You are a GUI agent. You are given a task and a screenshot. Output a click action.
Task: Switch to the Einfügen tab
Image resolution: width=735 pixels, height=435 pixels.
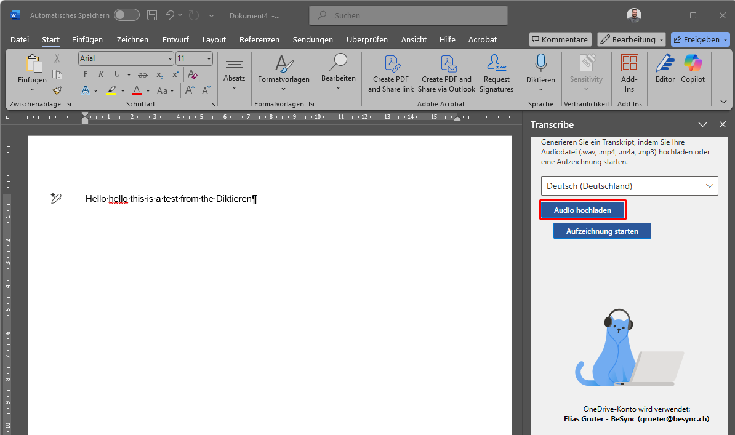pos(87,40)
